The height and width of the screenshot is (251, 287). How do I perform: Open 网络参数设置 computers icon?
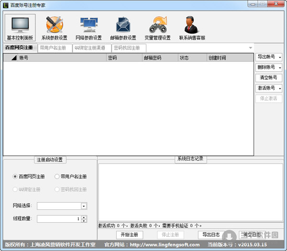[89, 27]
